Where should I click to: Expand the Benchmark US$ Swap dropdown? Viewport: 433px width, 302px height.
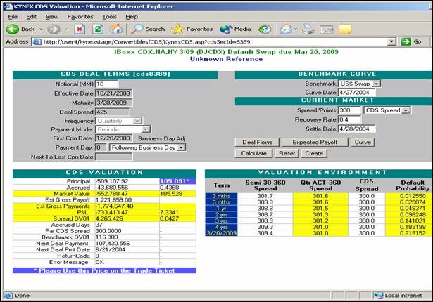pos(376,84)
